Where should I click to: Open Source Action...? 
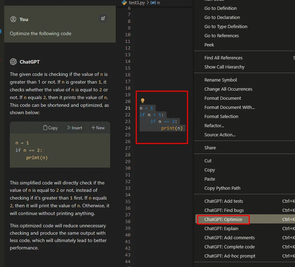click(x=220, y=135)
